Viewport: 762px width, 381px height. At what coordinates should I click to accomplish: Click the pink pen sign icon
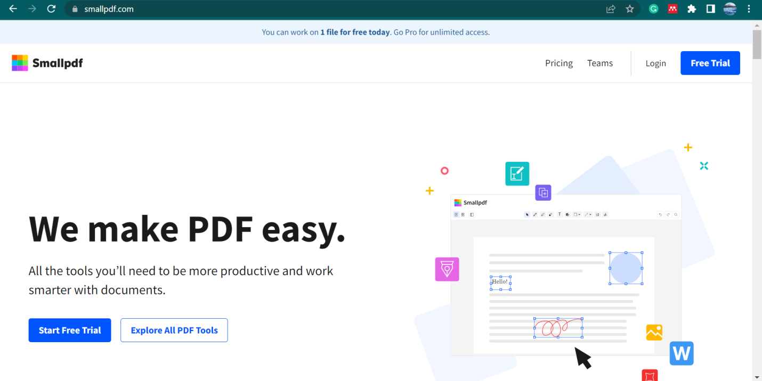[x=447, y=269]
